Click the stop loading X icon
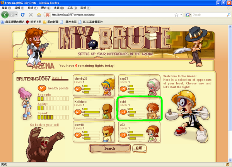 tap(31, 15)
